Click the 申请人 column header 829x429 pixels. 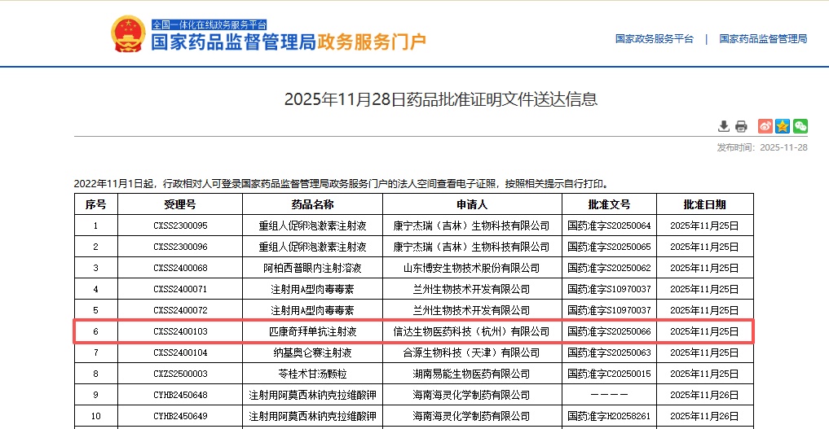[x=472, y=204]
